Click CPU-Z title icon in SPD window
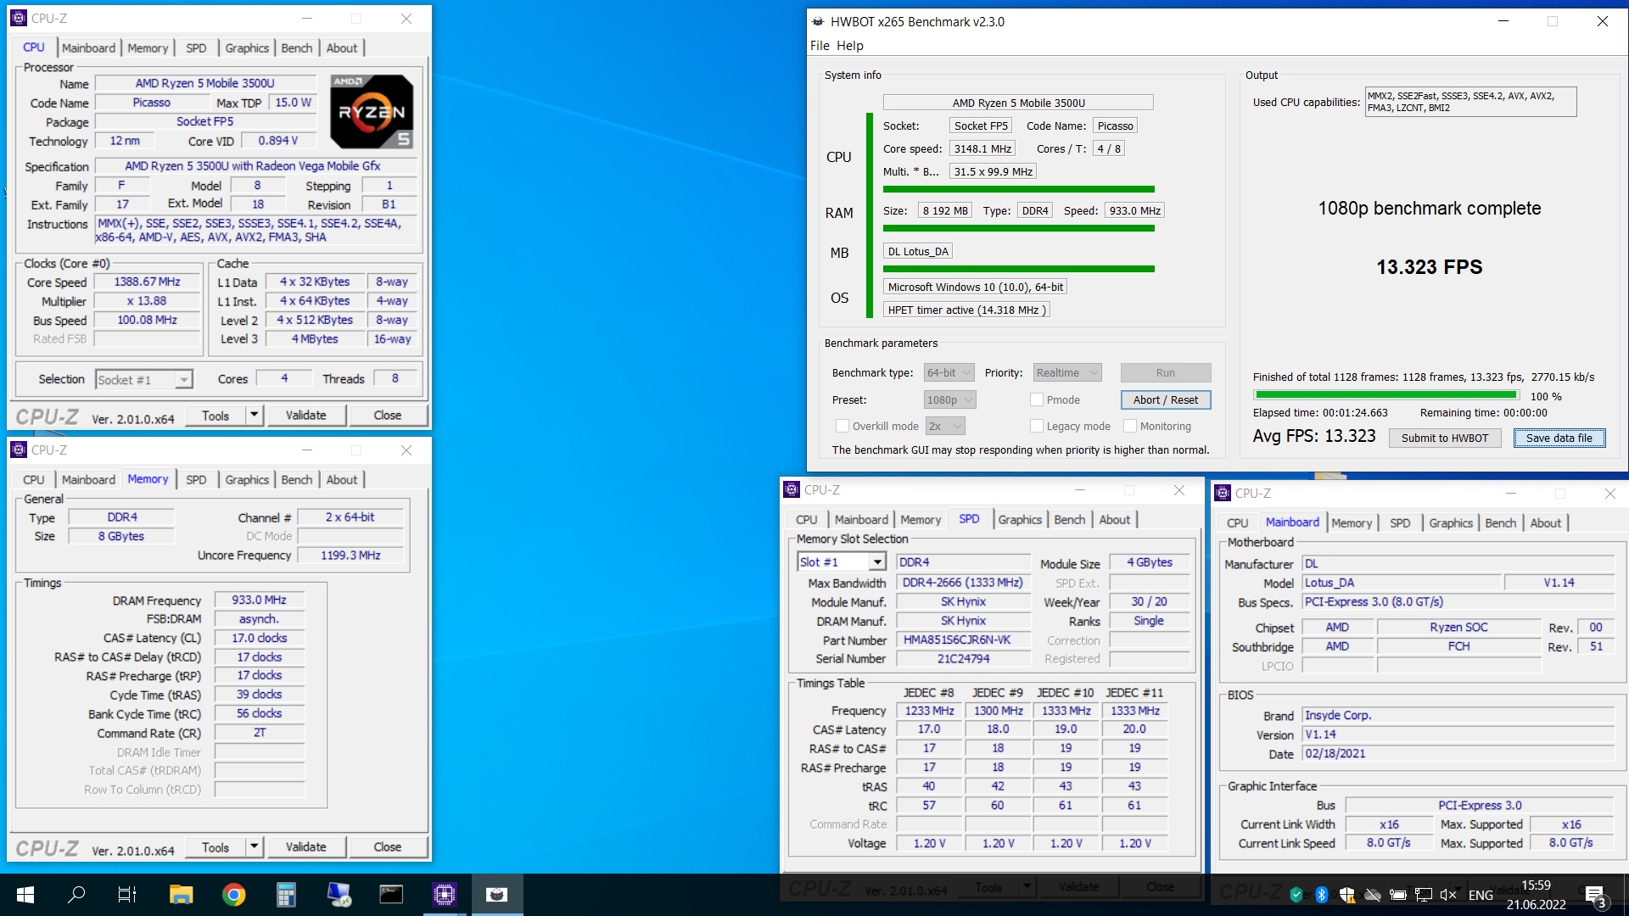The width and height of the screenshot is (1629, 916). click(x=792, y=489)
